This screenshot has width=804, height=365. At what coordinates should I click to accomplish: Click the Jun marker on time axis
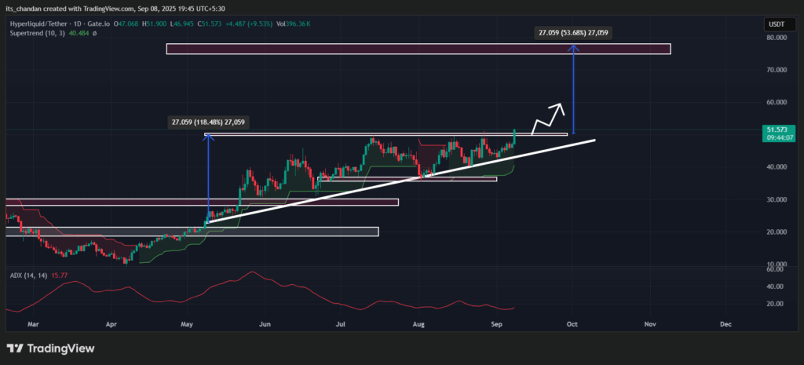265,323
